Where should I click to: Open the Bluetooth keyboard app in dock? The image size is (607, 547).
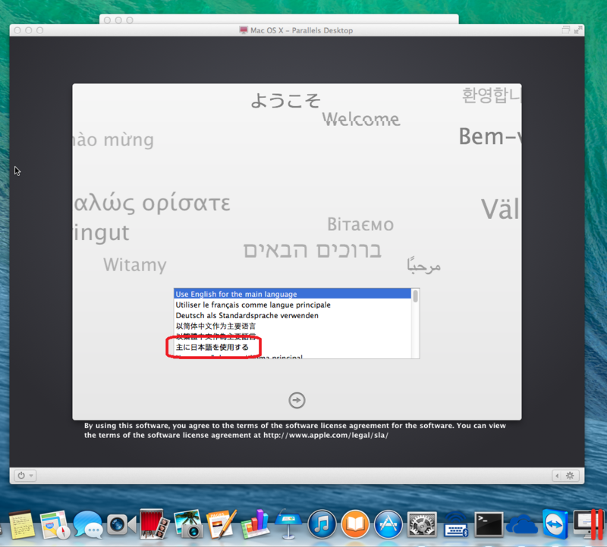click(456, 524)
